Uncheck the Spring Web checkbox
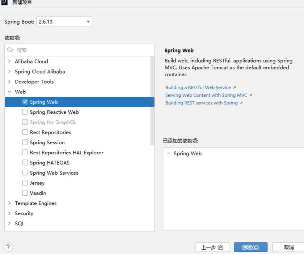The height and width of the screenshot is (254, 304). [25, 102]
